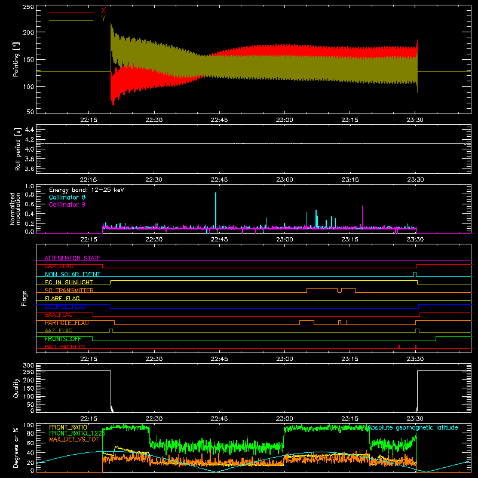Click the '250' tick on the Pointing axis
Screen dimensions: 478x478
click(29, 7)
